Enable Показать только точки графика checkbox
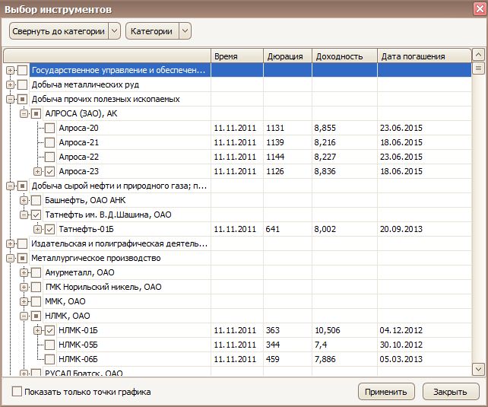Image resolution: width=488 pixels, height=407 pixels. [x=17, y=393]
